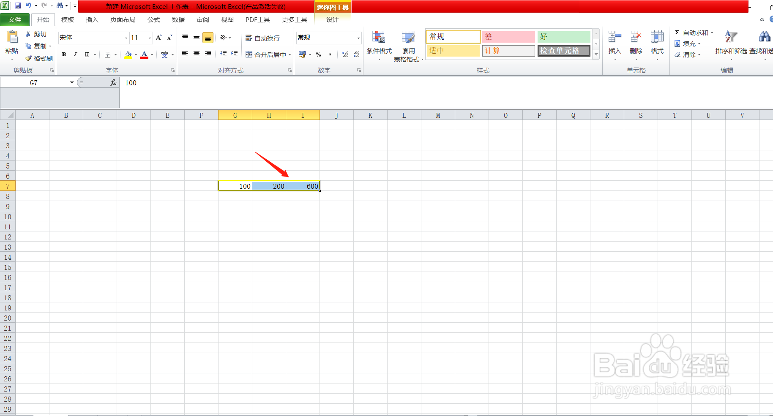The height and width of the screenshot is (416, 773).
Task: Click the Paste icon in the clipboard group
Action: point(12,38)
